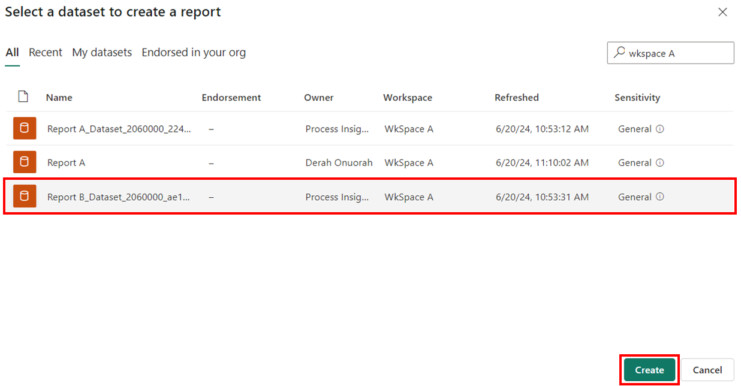Select Report A_Dataset_2060000_224... dataset name
The image size is (741, 386).
pos(119,129)
